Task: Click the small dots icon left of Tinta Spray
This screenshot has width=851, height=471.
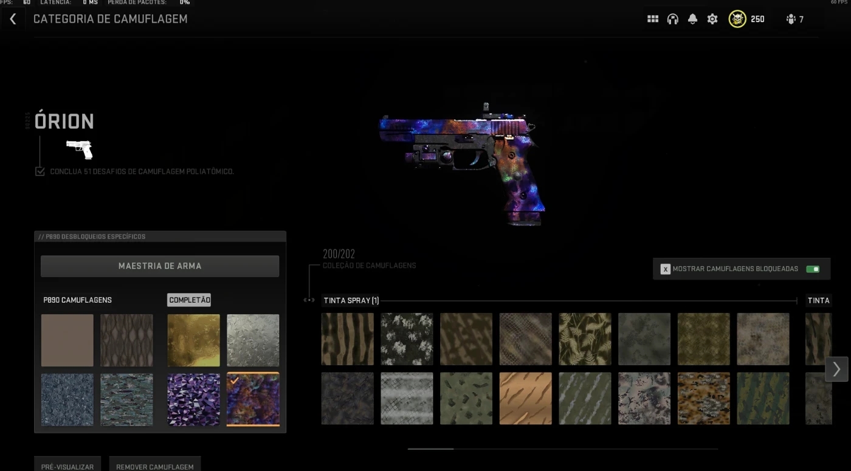Action: click(309, 300)
